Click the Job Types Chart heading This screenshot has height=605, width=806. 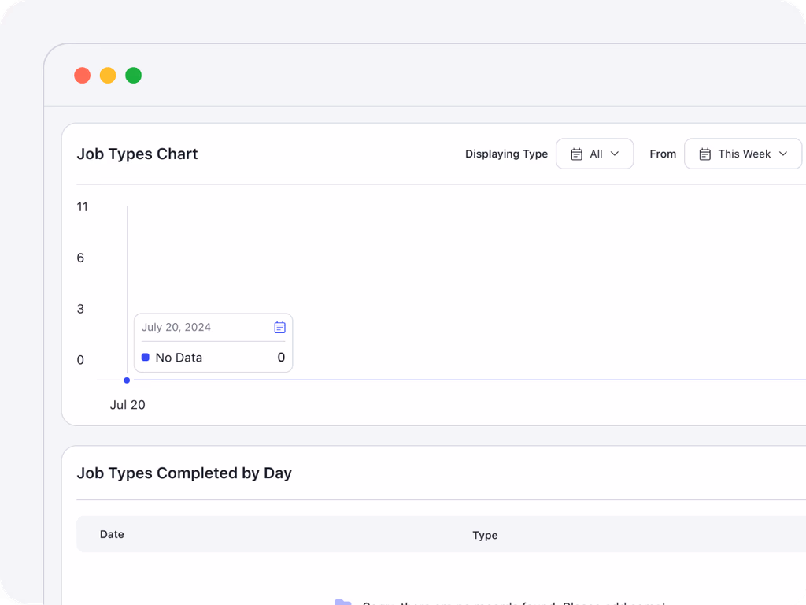coord(137,154)
